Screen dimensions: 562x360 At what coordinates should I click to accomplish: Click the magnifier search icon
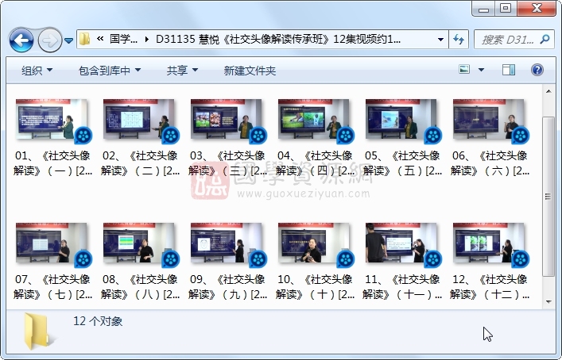tap(545, 39)
